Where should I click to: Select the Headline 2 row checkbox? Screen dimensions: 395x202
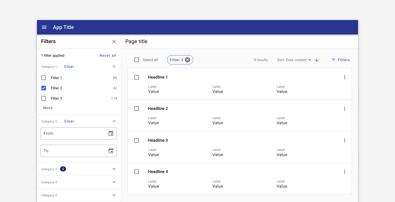[137, 109]
